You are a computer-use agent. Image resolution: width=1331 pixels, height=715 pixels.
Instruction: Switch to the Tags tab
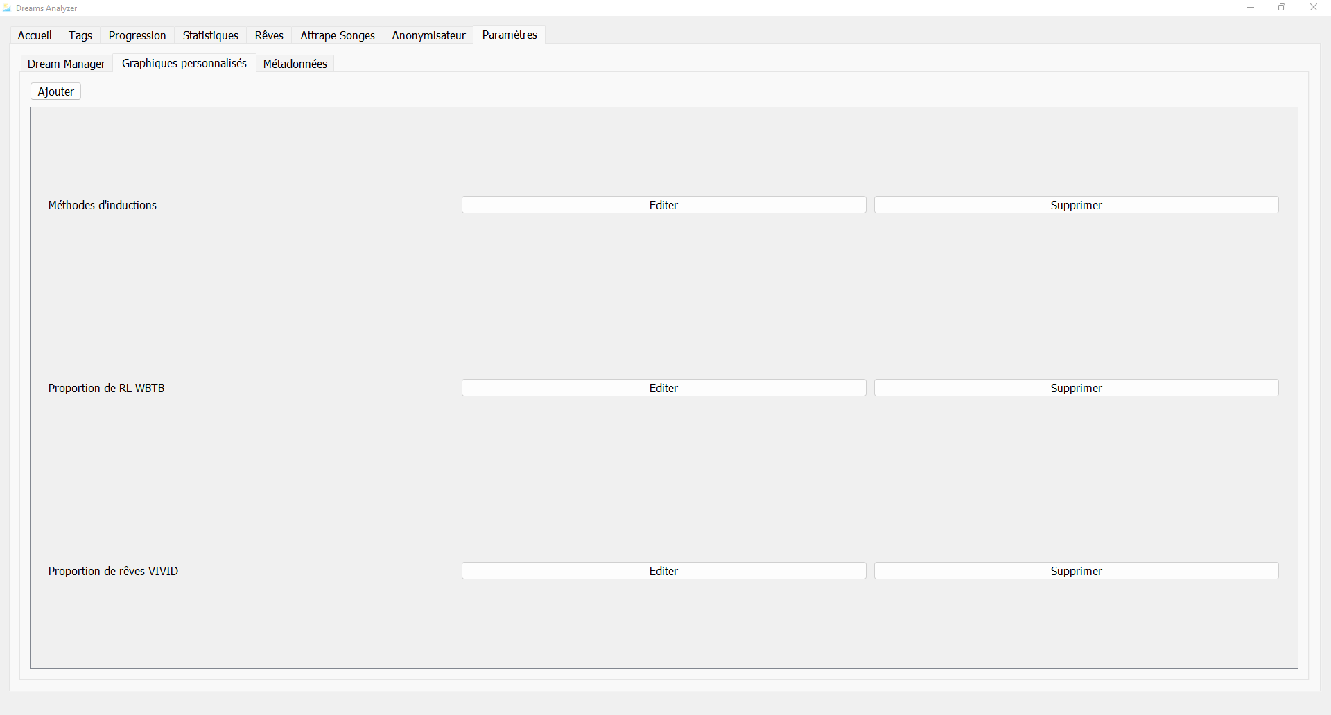80,35
